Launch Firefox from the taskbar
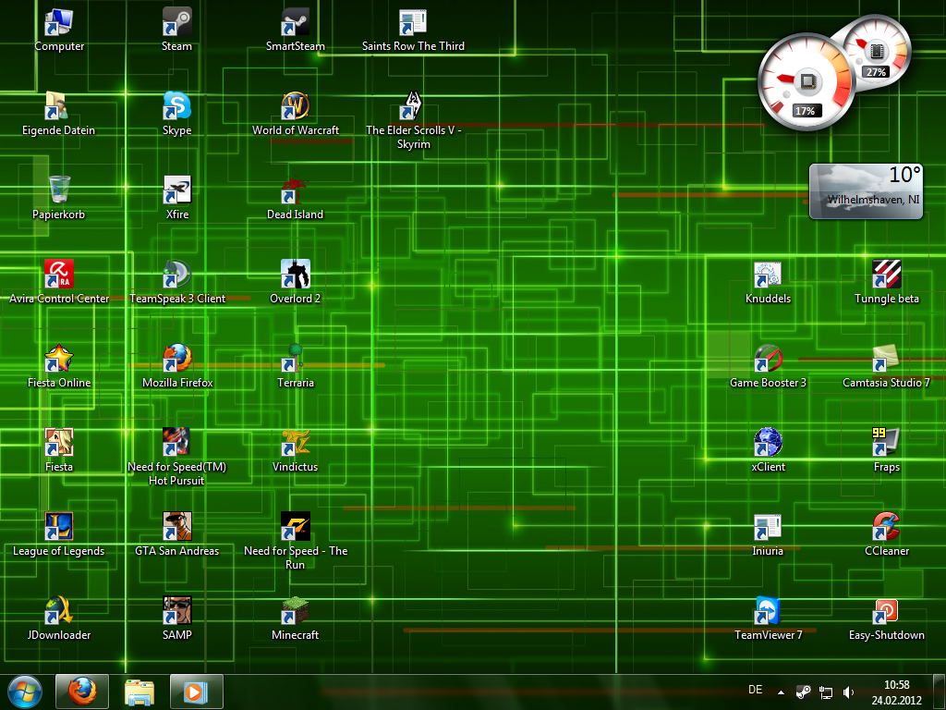946x710 pixels. 82,691
